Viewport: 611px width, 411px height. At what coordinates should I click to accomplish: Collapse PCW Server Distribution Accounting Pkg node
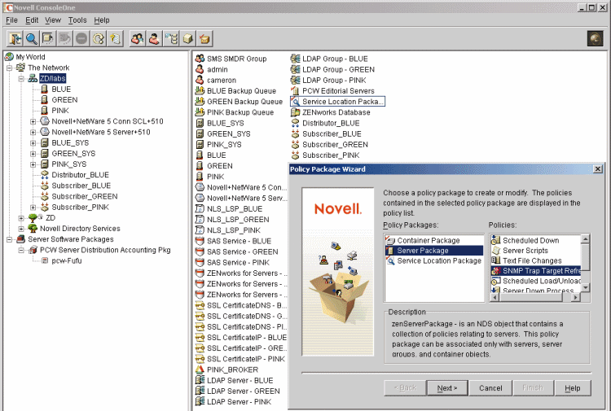[x=21, y=250]
